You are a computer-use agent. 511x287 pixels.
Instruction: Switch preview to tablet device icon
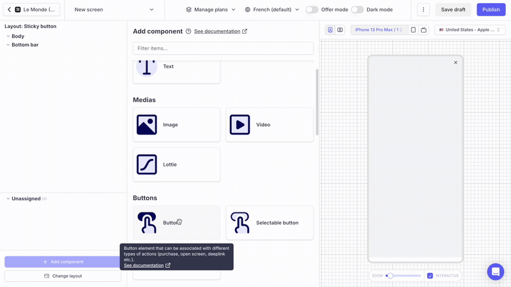413,30
